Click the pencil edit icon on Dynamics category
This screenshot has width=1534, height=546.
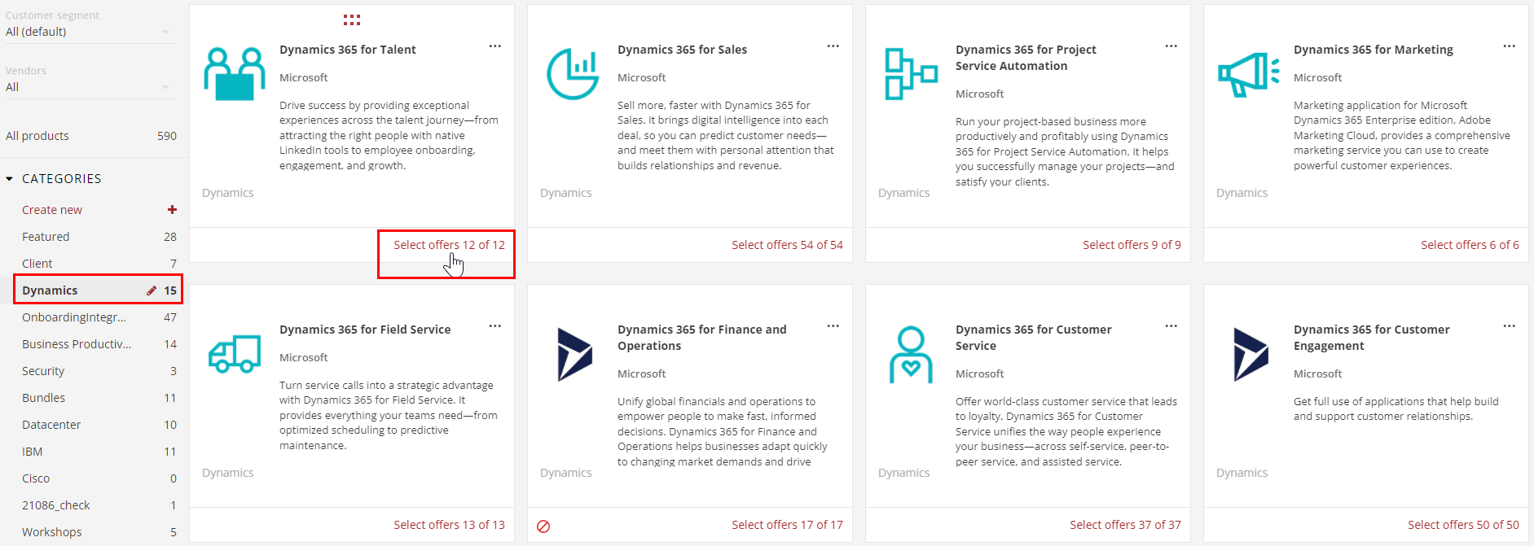point(152,290)
